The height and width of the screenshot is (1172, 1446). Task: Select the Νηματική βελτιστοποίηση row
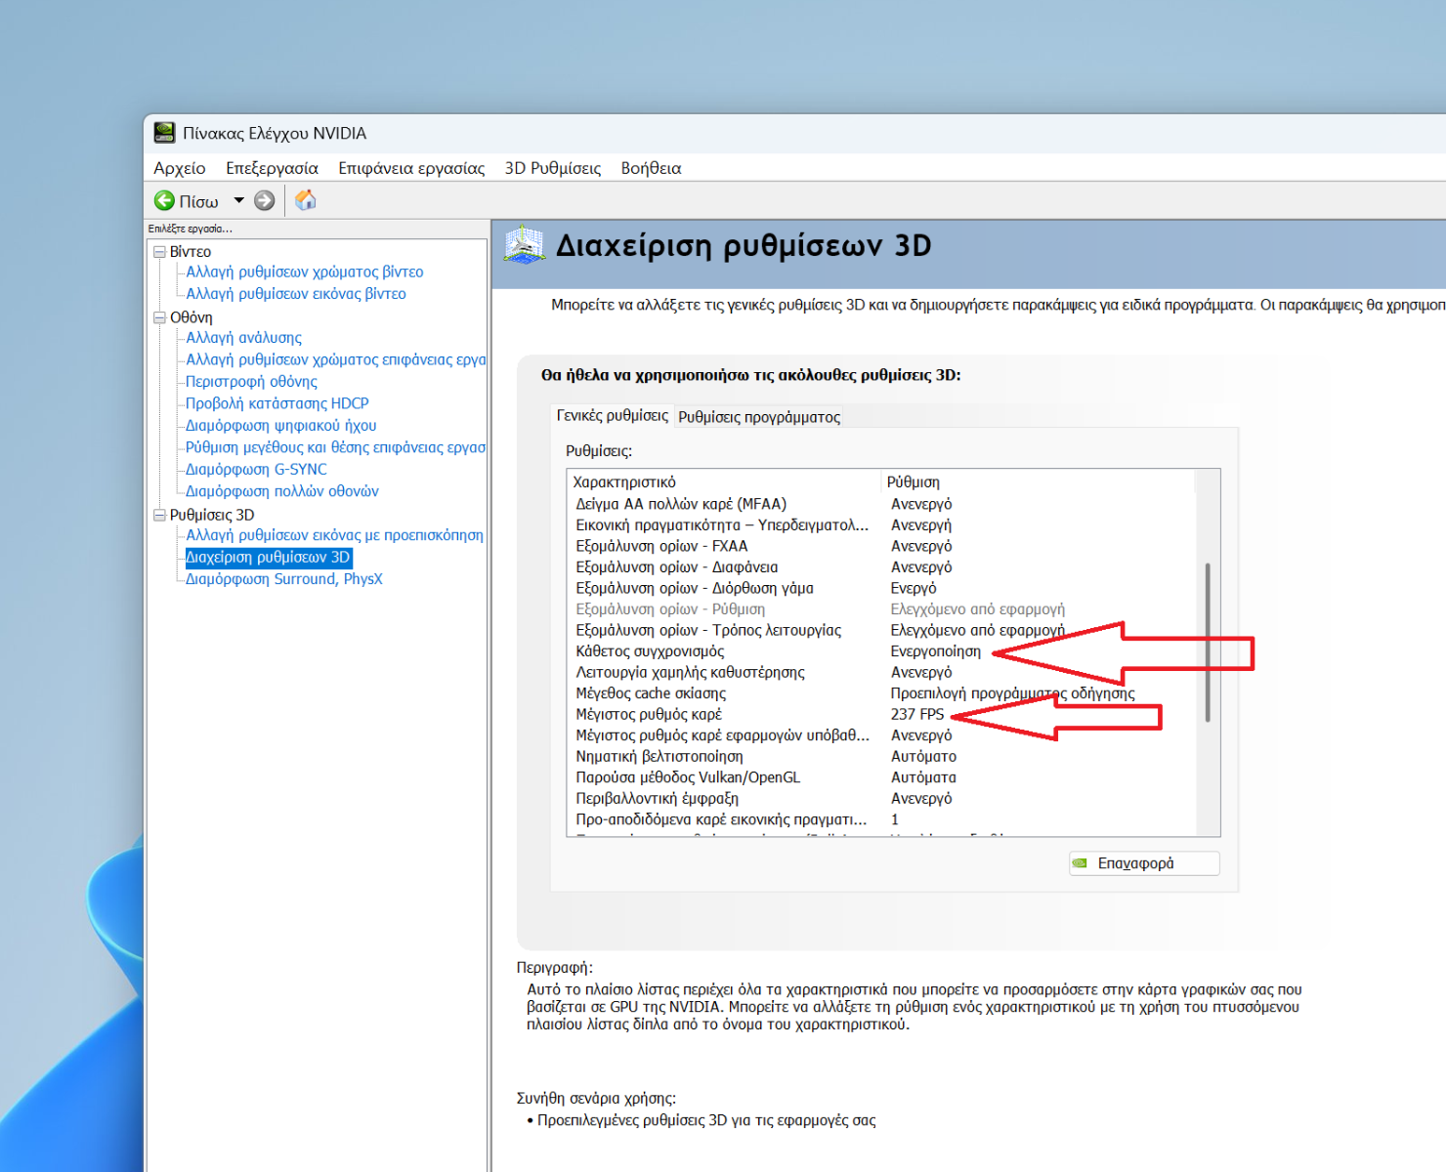[880, 756]
